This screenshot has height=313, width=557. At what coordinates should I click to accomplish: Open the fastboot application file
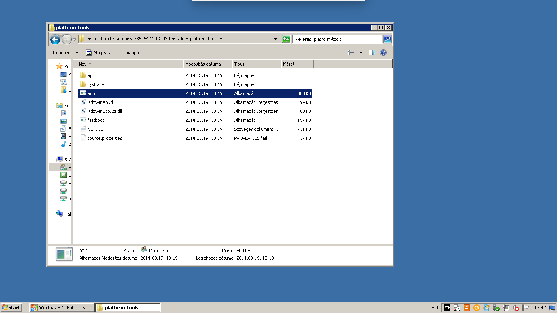pos(95,120)
